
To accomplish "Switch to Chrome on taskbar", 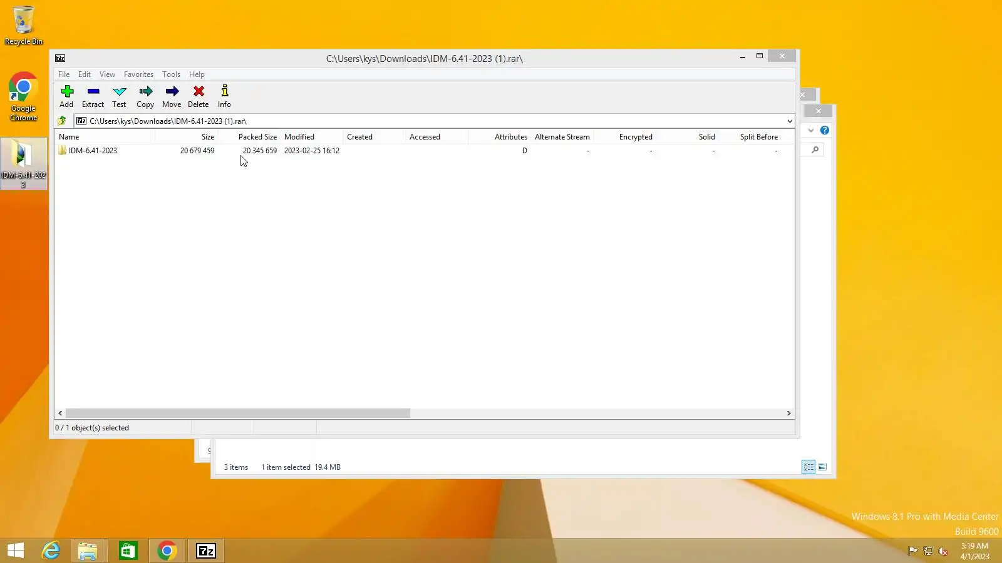I will pos(167,550).
